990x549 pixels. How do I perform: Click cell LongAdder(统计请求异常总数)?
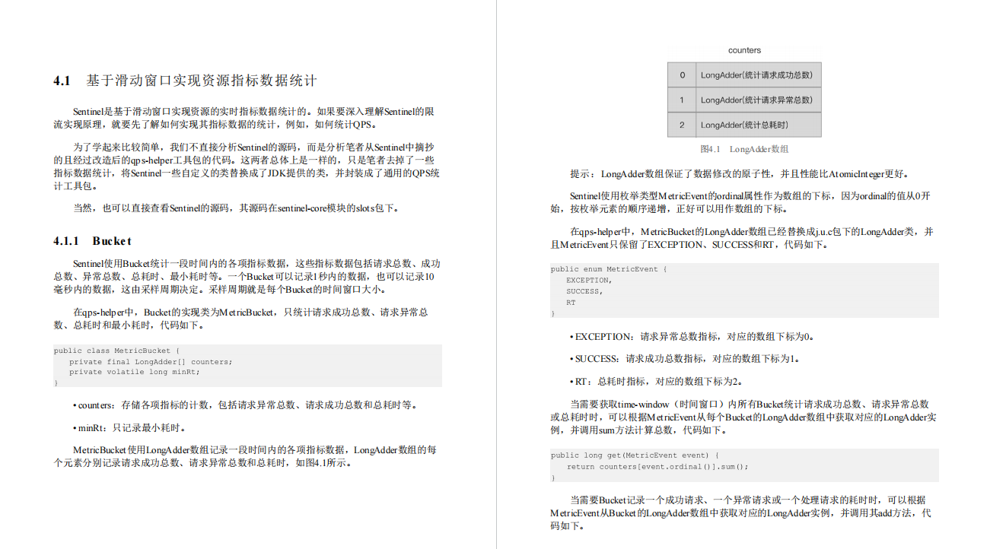[x=758, y=100]
